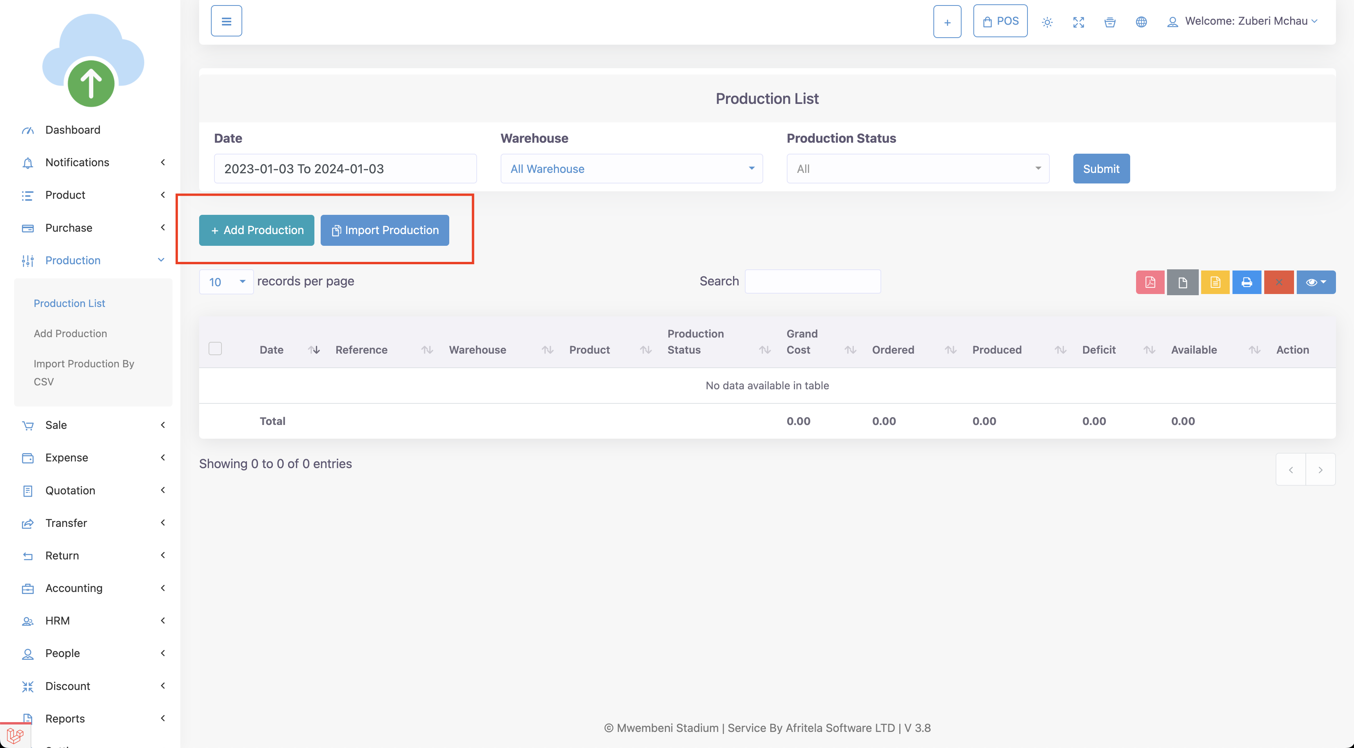The height and width of the screenshot is (748, 1354).
Task: Sort the table by the Date column
Action: (x=272, y=350)
